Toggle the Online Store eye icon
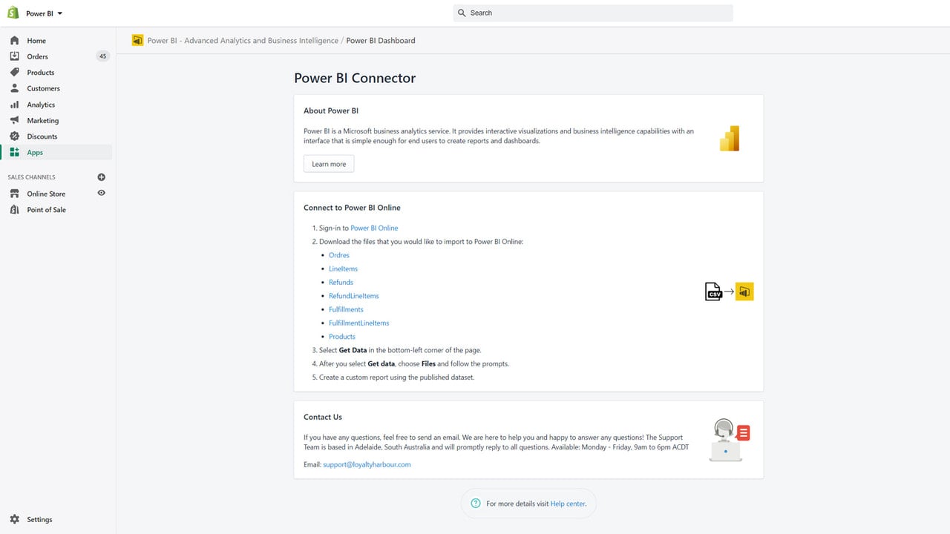This screenshot has width=950, height=534. (x=102, y=193)
